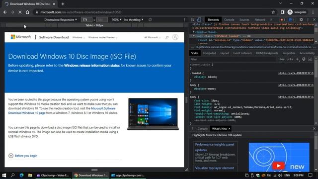Click the browser home icon
This screenshot has height=179, width=318.
27,12
